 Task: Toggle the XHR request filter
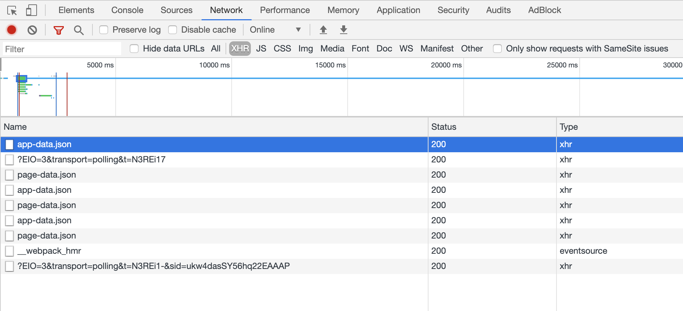pyautogui.click(x=240, y=49)
